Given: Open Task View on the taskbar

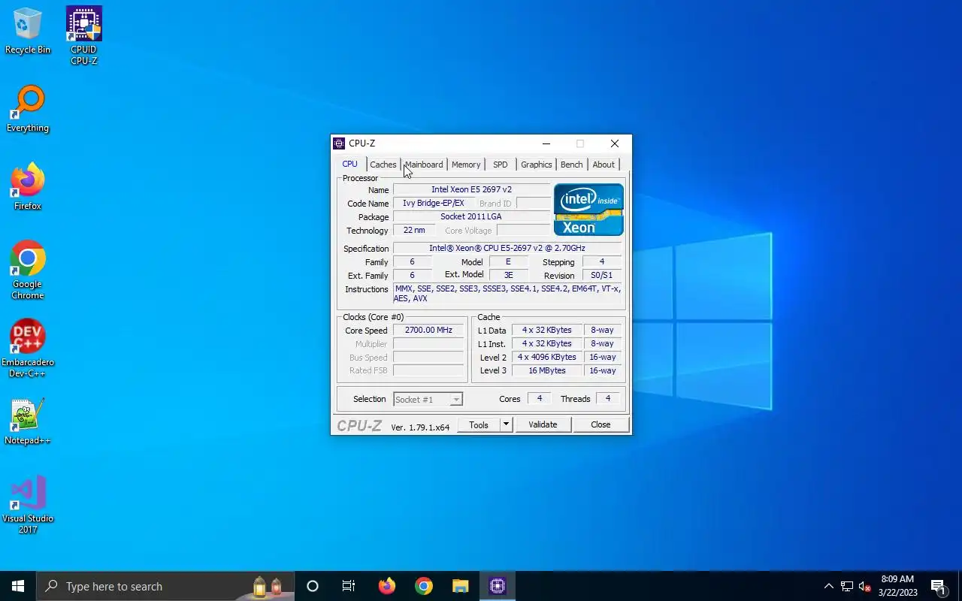Looking at the screenshot, I should [349, 586].
